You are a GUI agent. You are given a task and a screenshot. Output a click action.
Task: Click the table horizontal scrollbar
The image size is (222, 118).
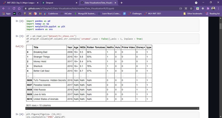coord(112,108)
